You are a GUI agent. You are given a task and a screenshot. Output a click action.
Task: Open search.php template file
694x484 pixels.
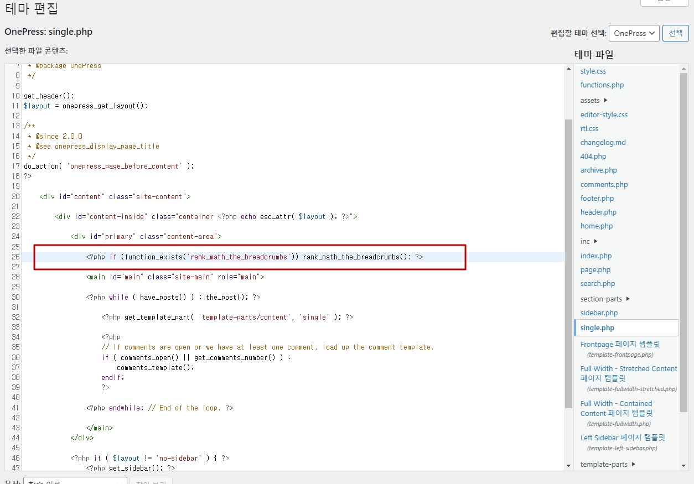tap(598, 283)
